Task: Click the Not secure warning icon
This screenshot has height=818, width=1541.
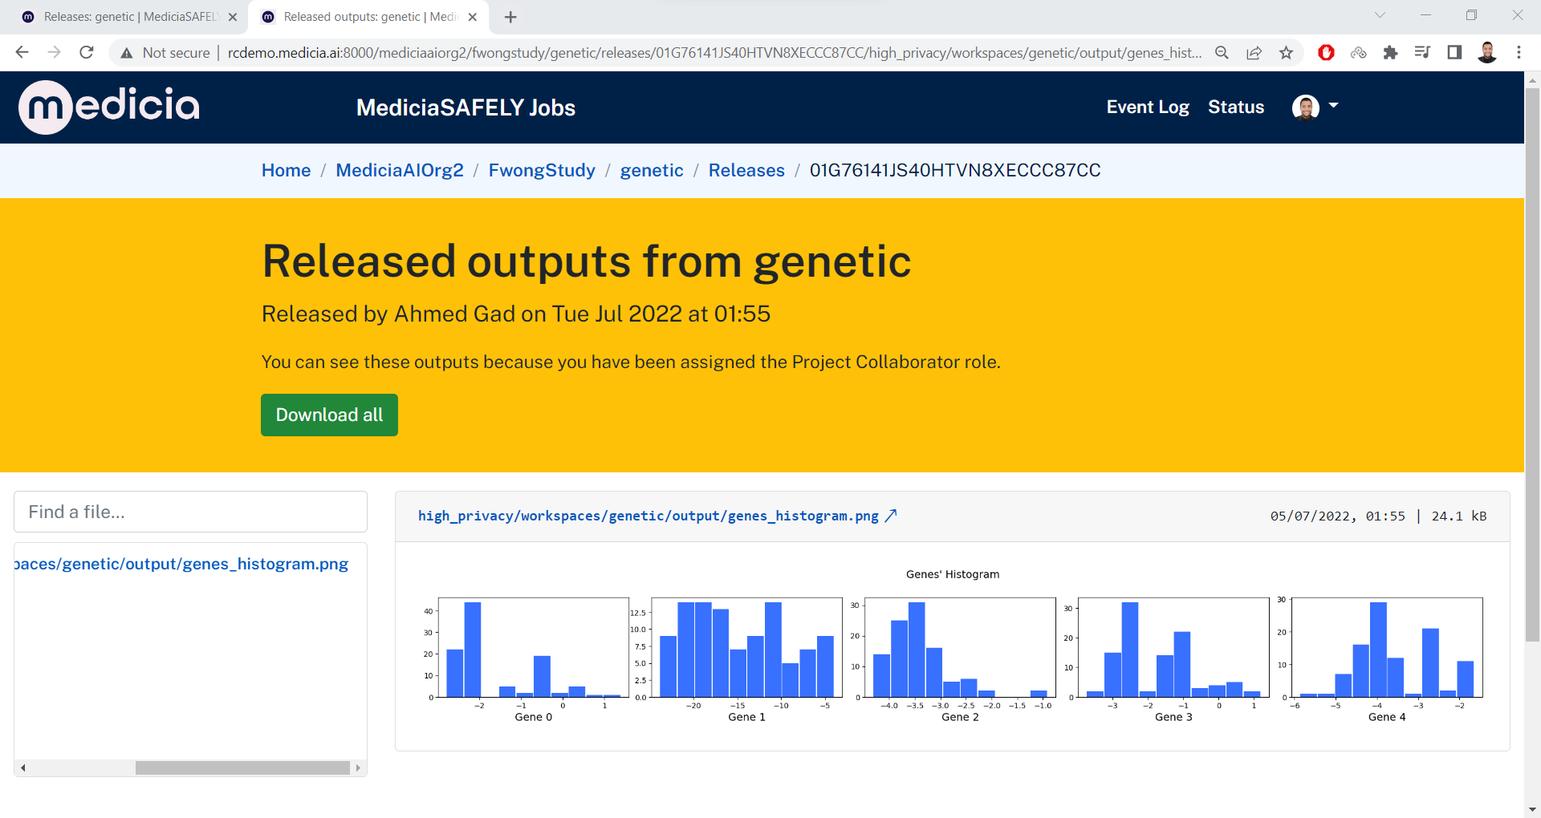Action: click(x=127, y=53)
